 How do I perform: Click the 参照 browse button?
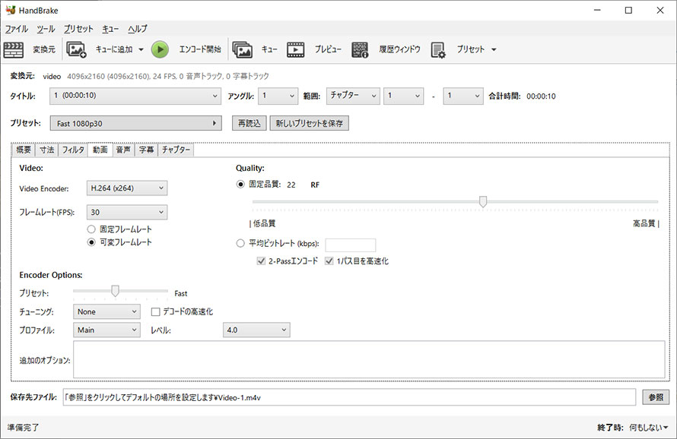pyautogui.click(x=656, y=397)
